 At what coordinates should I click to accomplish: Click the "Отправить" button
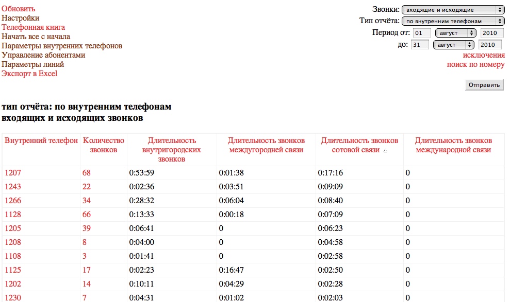(x=484, y=84)
